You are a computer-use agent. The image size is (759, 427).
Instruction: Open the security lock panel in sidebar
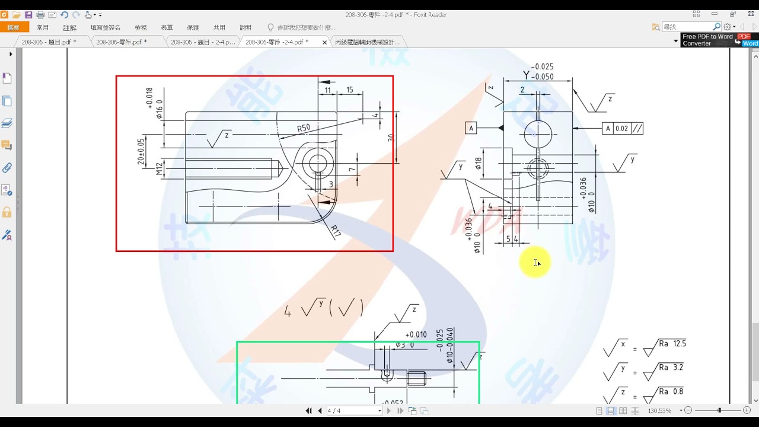pos(7,212)
